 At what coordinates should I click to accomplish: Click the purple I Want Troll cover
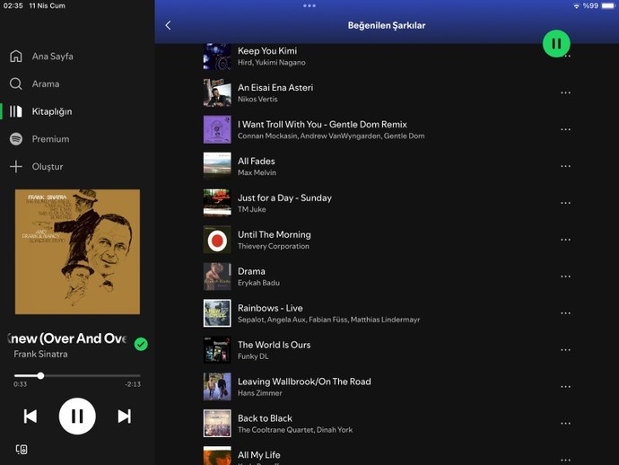(217, 129)
